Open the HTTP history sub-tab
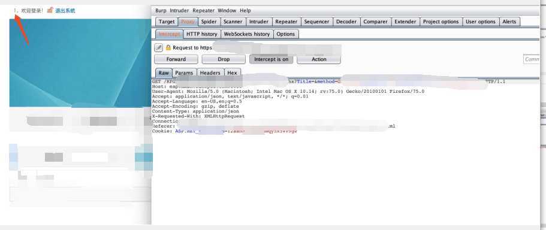The image size is (546, 230). click(202, 34)
